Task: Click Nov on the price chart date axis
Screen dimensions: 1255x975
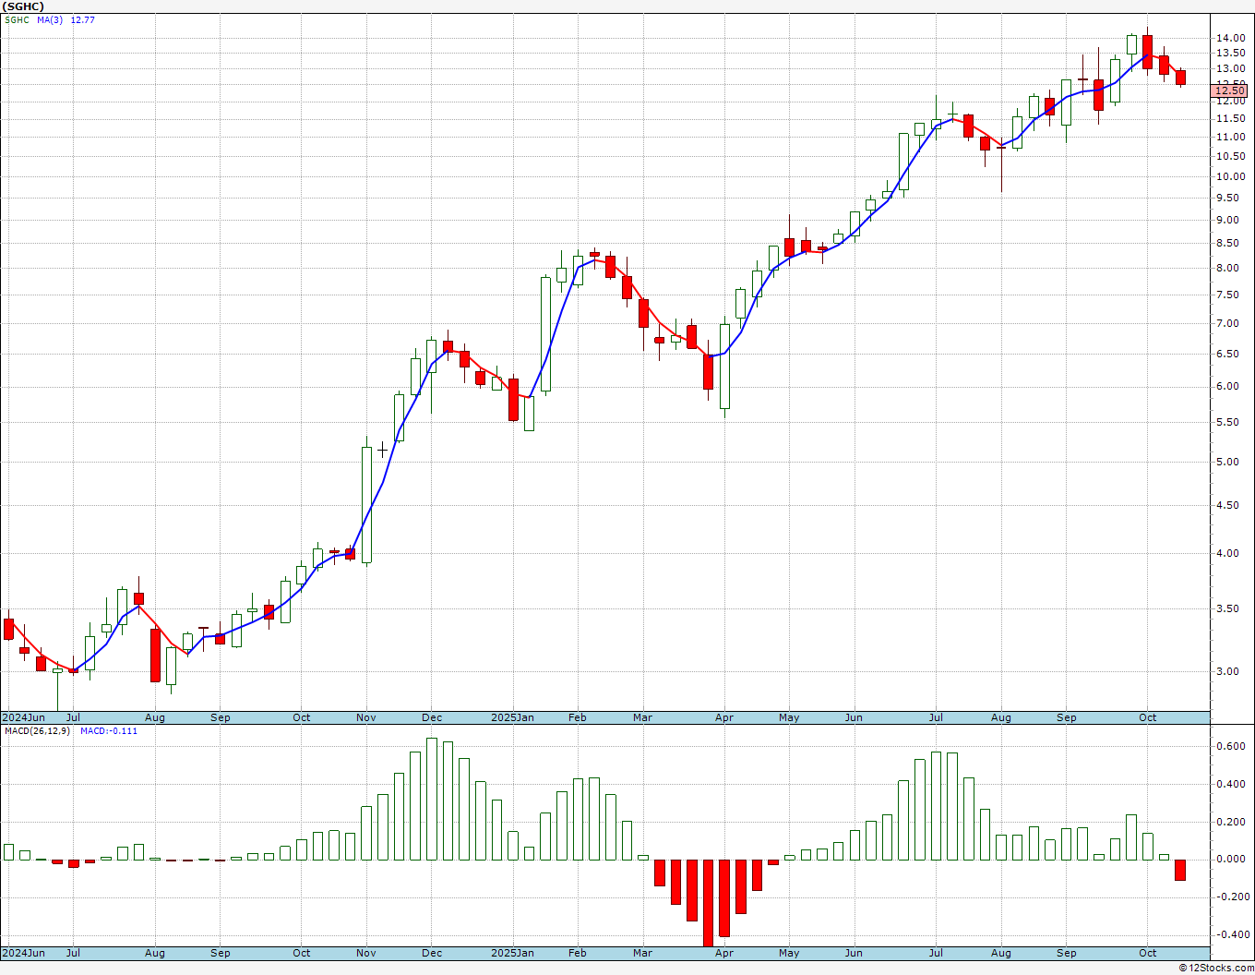Action: 366,717
